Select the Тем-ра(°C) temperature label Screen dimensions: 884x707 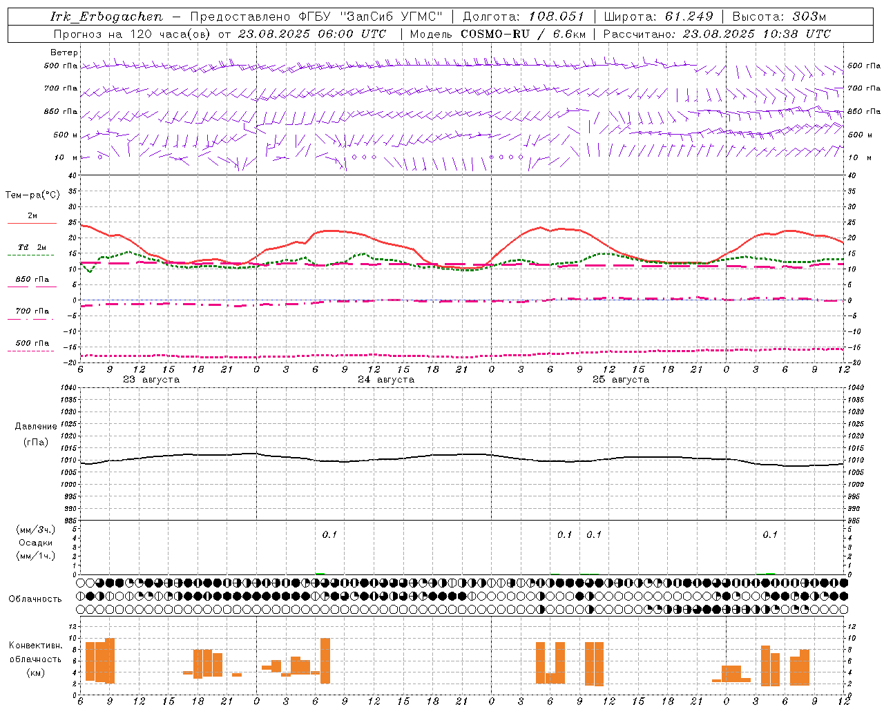coord(32,195)
